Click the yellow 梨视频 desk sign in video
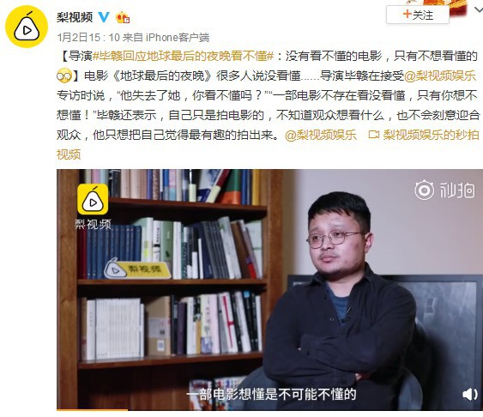This screenshot has width=483, height=417. coord(137,269)
